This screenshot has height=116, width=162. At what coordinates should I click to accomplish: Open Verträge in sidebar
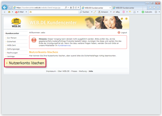tap(11, 56)
